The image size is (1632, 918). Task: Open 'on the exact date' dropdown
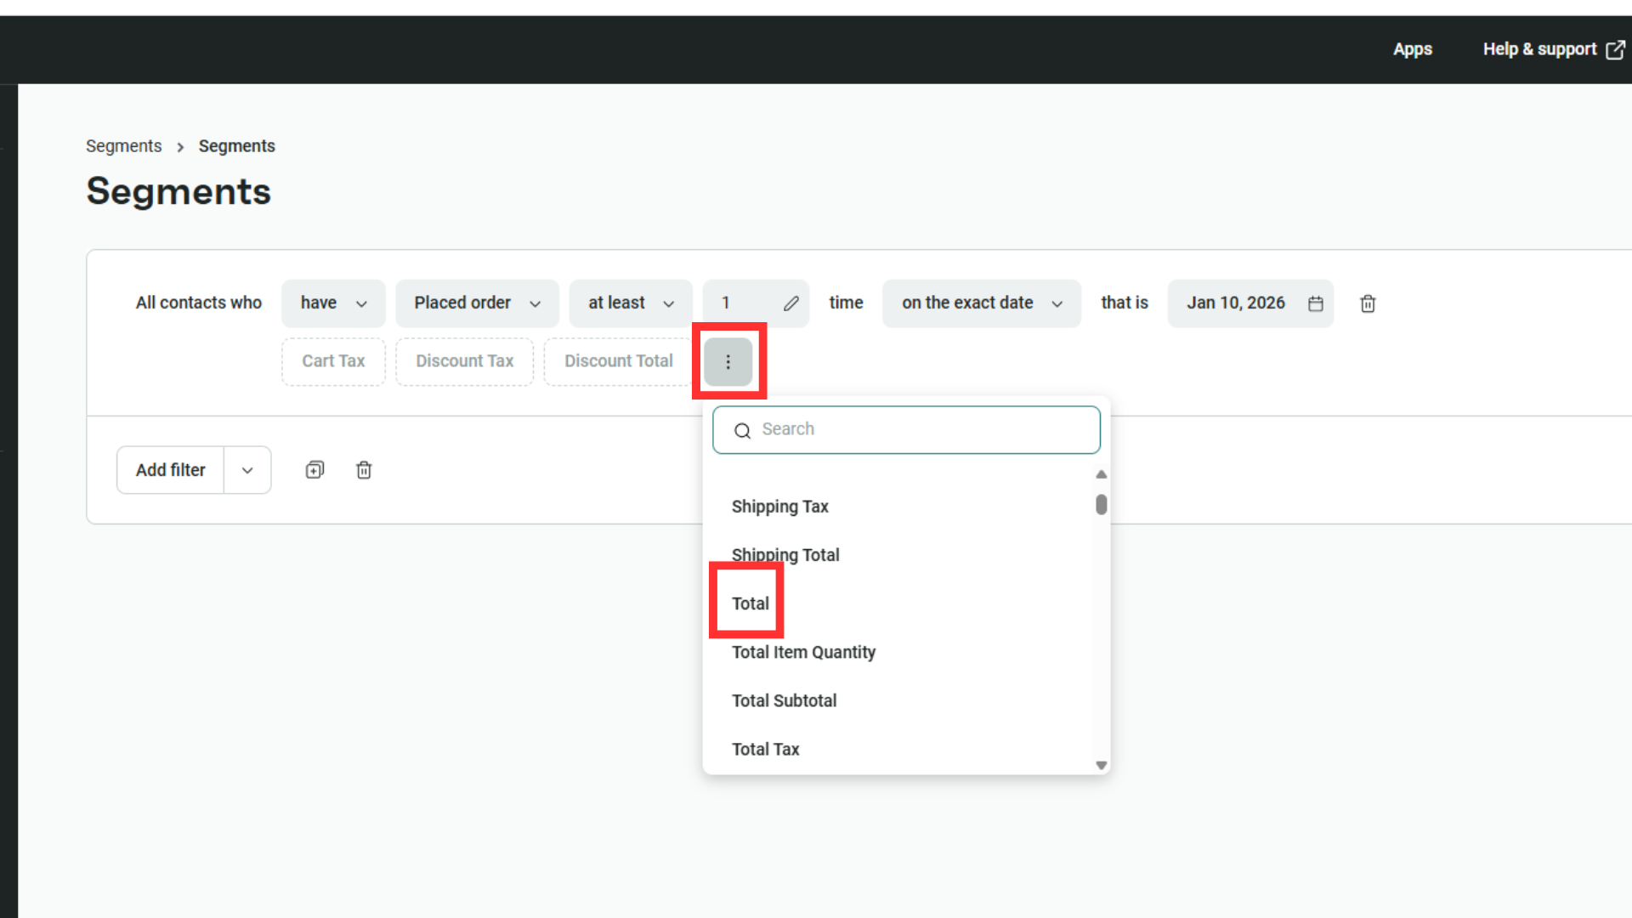tap(981, 303)
